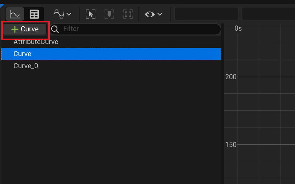Click the empty brackets frame icon
This screenshot has width=295, height=184.
[128, 14]
